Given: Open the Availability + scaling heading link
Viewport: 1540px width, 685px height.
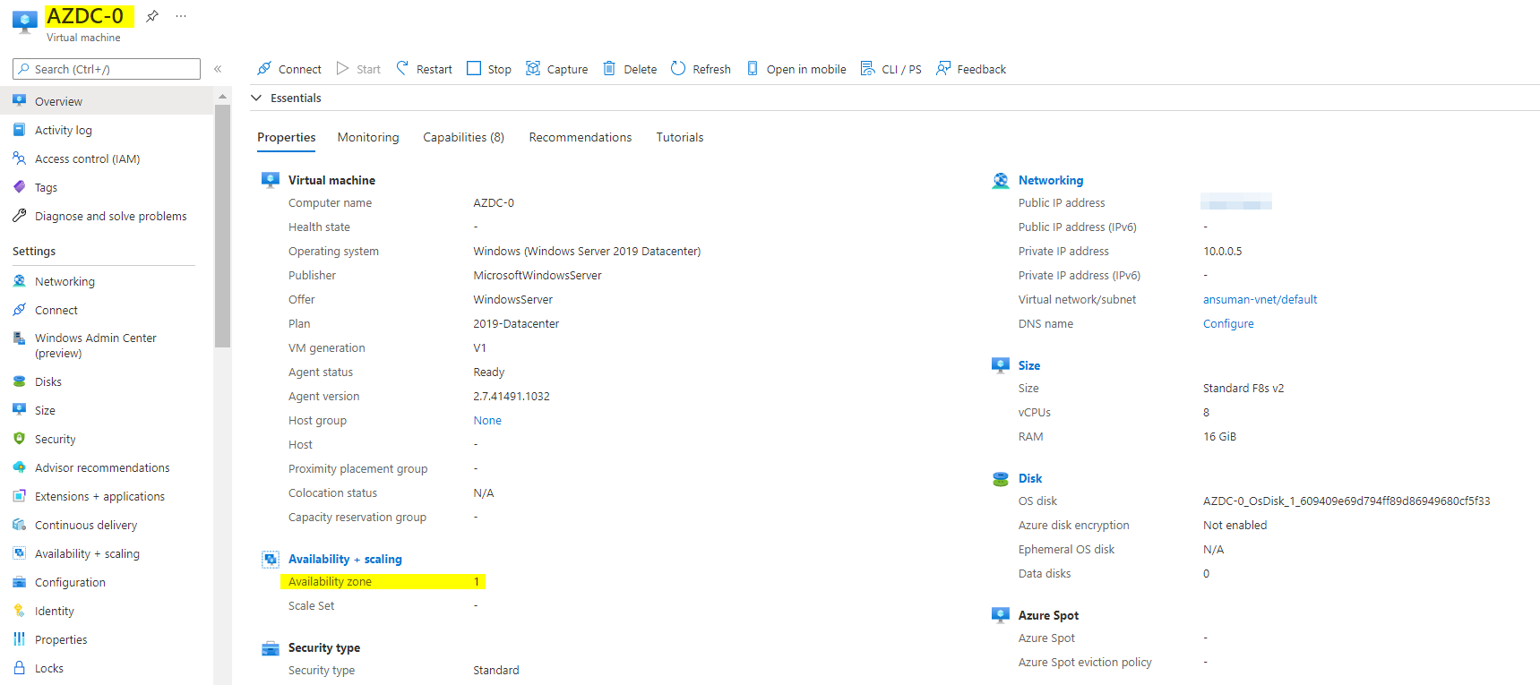Looking at the screenshot, I should [345, 559].
